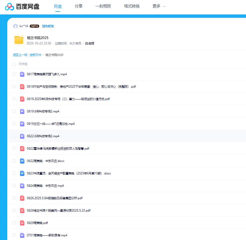Image resolution: width=246 pixels, height=240 pixels.
Task: Click the yellow folder icon for 格兰书院2025
Action: pyautogui.click(x=19, y=40)
